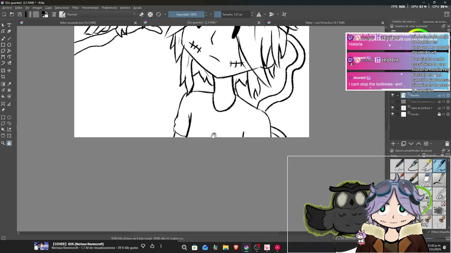Click foreground/background color swatch
Viewport: 451px width, 253px height.
coord(45,14)
